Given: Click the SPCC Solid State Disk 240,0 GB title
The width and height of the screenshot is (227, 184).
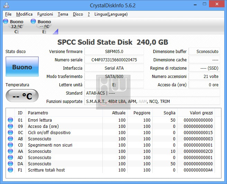Looking at the screenshot, I should 112,42.
